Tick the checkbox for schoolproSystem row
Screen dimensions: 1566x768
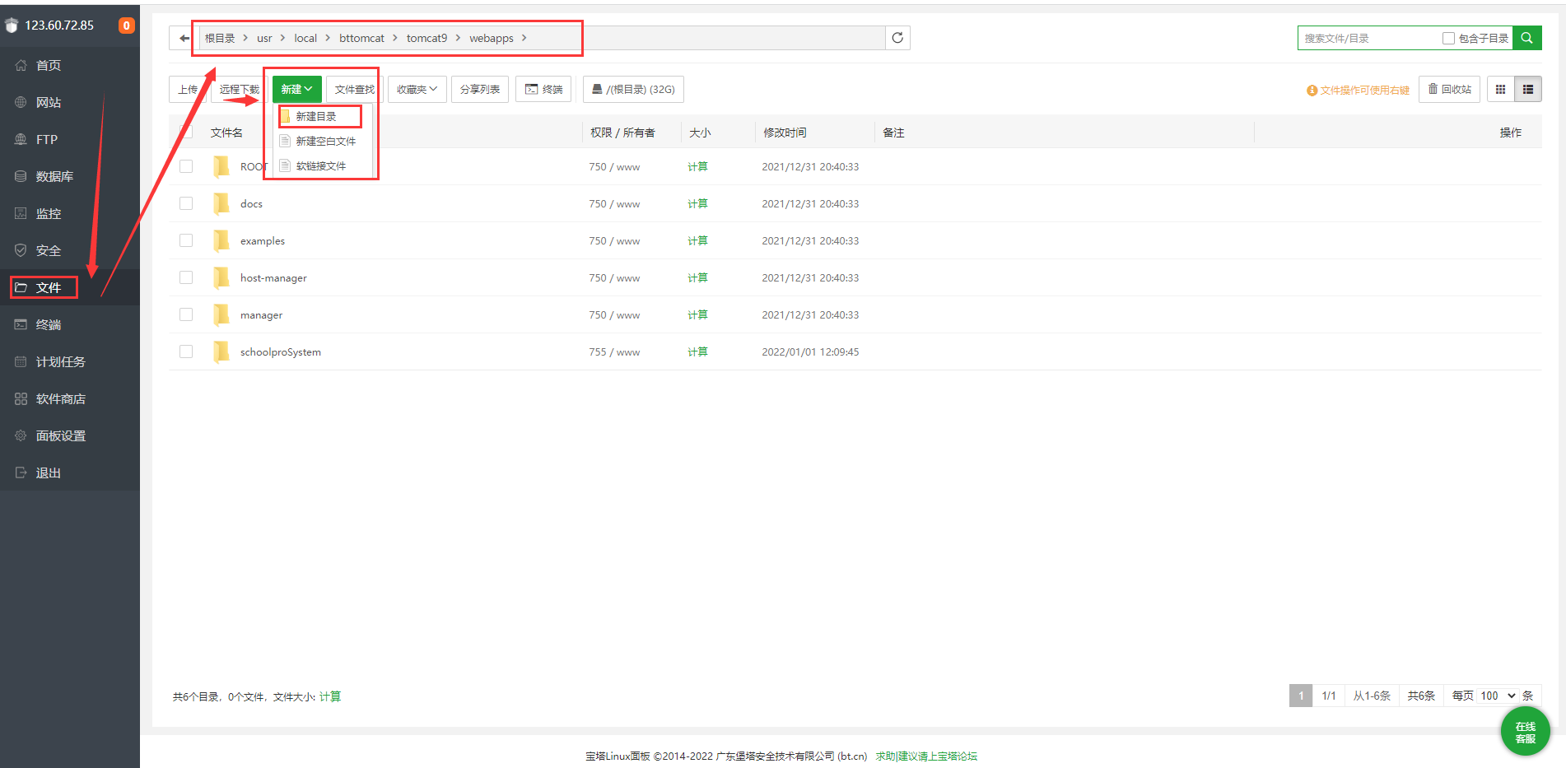point(186,351)
